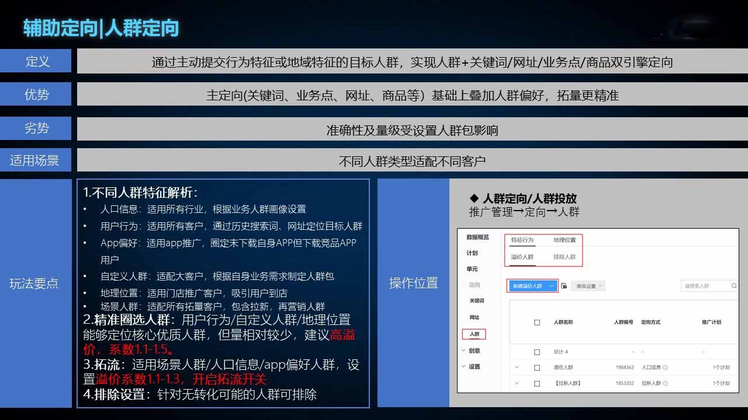Click the 【拉新人群】 name cell

[567, 383]
